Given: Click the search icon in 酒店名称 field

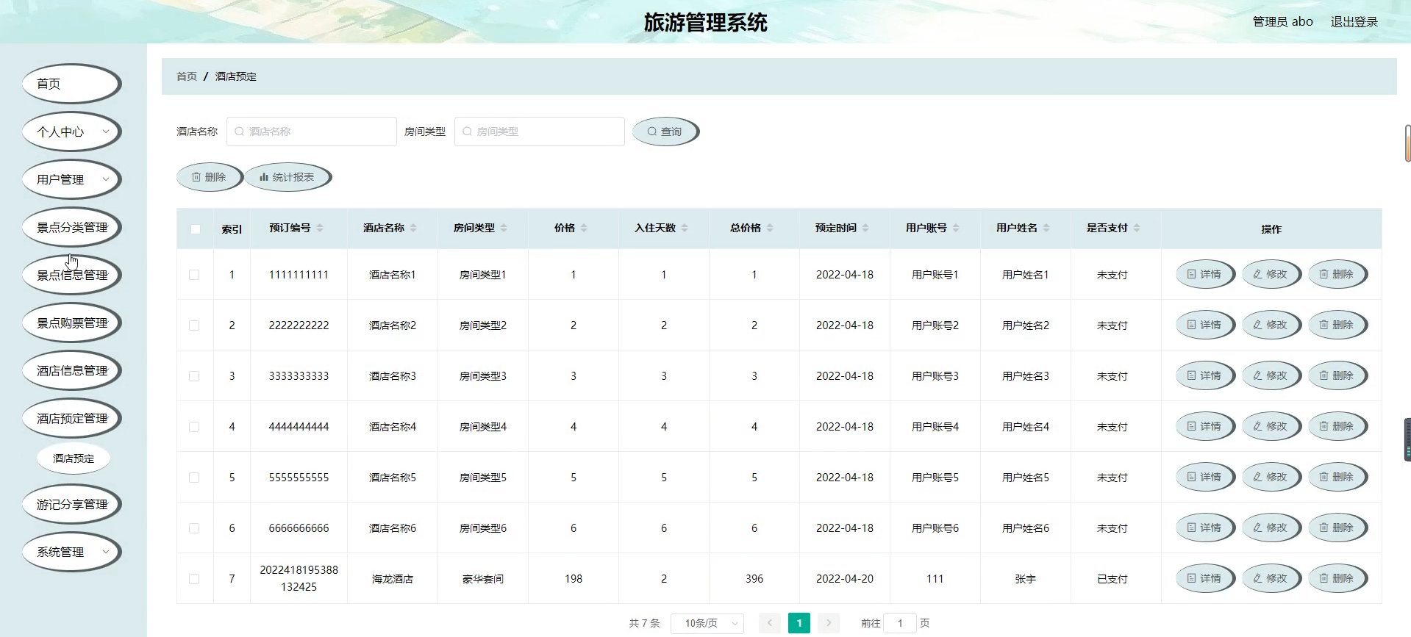Looking at the screenshot, I should 239,132.
